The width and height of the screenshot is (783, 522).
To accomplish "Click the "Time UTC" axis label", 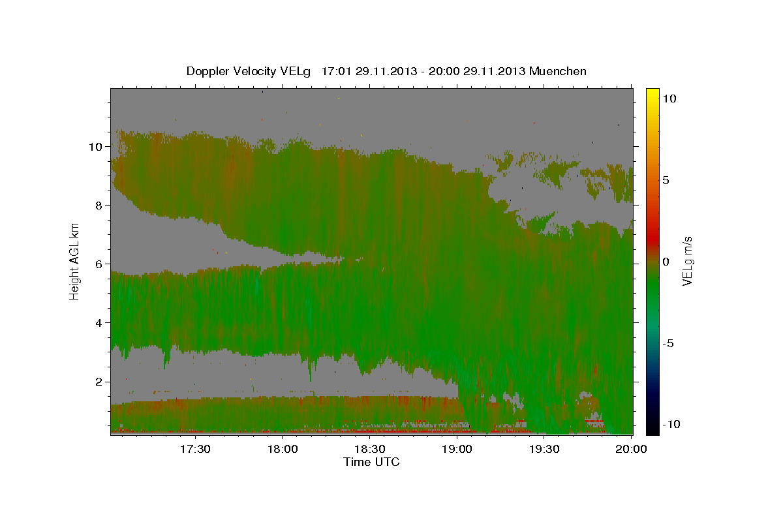I will coord(371,462).
